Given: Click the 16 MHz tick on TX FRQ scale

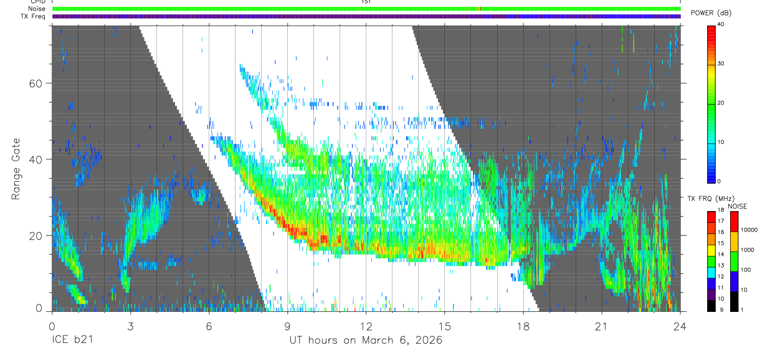Looking at the screenshot, I should coord(721,232).
